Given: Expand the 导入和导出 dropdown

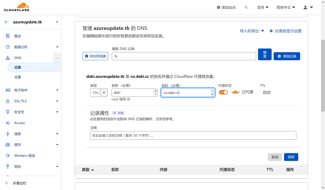Looking at the screenshot, I should [x=252, y=31].
